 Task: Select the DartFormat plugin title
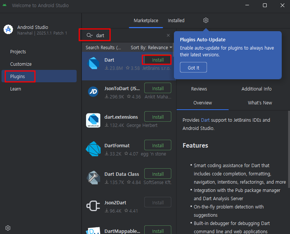click(x=117, y=146)
